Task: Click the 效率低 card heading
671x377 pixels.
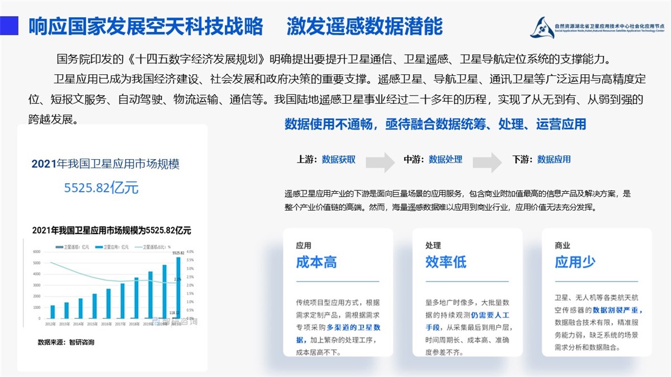Action: point(446,263)
